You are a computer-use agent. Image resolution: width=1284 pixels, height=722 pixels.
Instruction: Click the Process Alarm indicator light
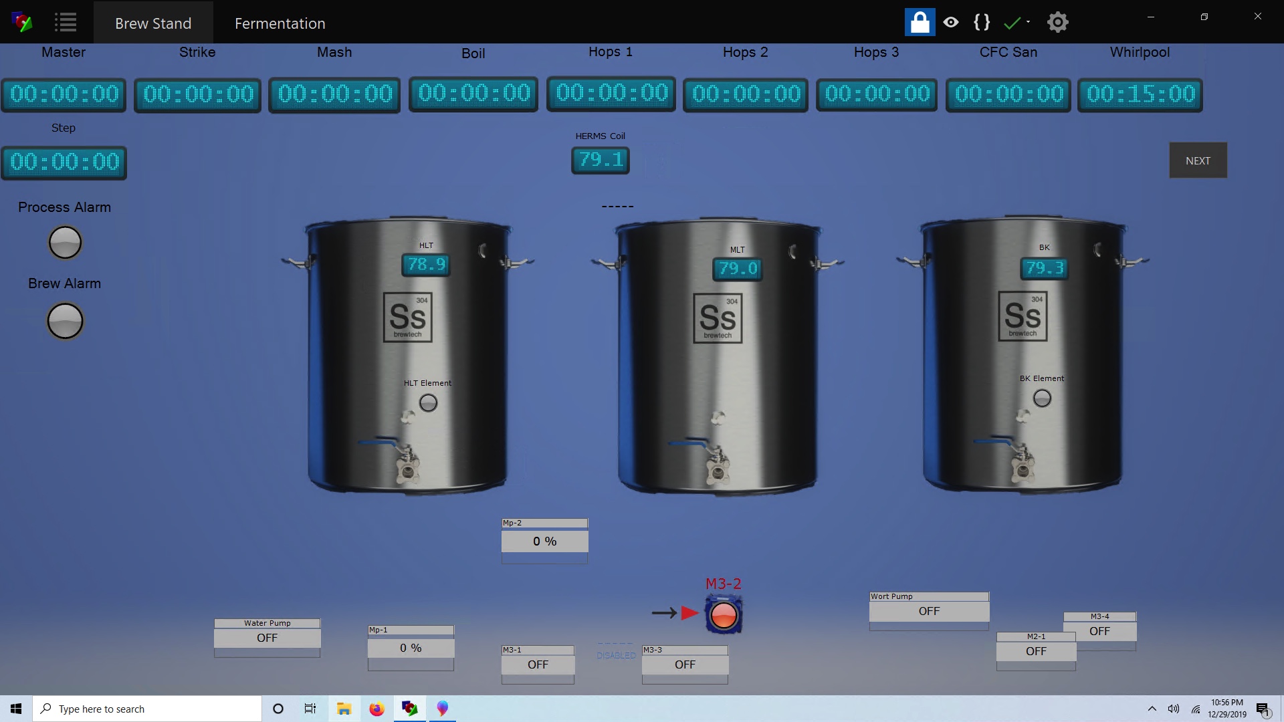(x=65, y=242)
